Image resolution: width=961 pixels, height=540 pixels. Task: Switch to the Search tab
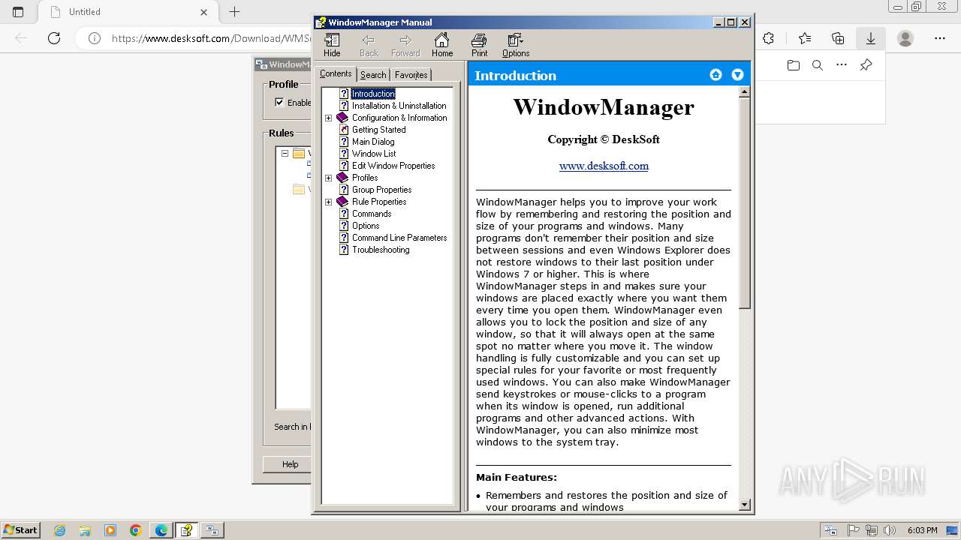pyautogui.click(x=373, y=75)
